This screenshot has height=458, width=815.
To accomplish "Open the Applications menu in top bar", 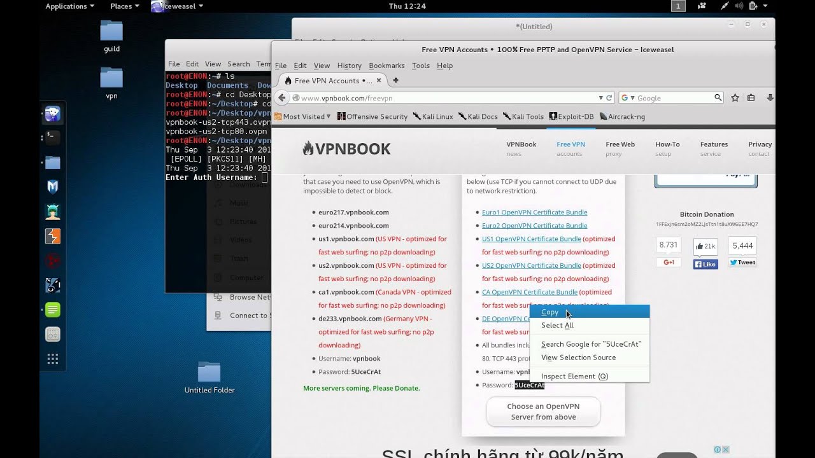I will click(x=70, y=6).
